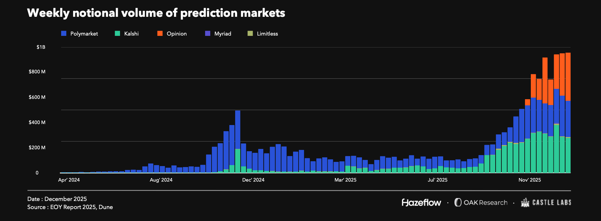Toggle the Opinion legend label
This screenshot has height=221, width=601.
pyautogui.click(x=177, y=34)
